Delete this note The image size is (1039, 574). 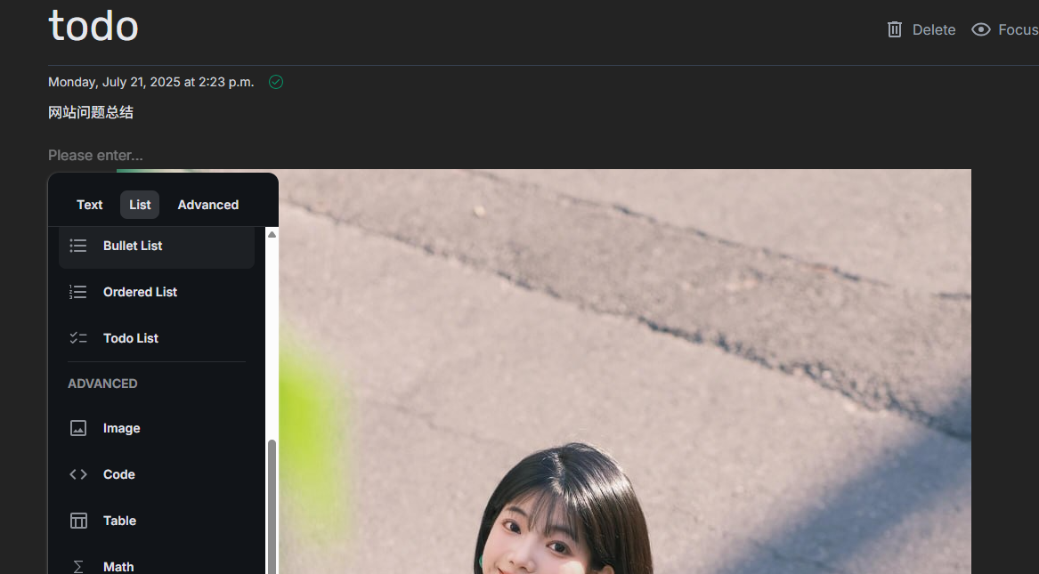[x=921, y=29]
